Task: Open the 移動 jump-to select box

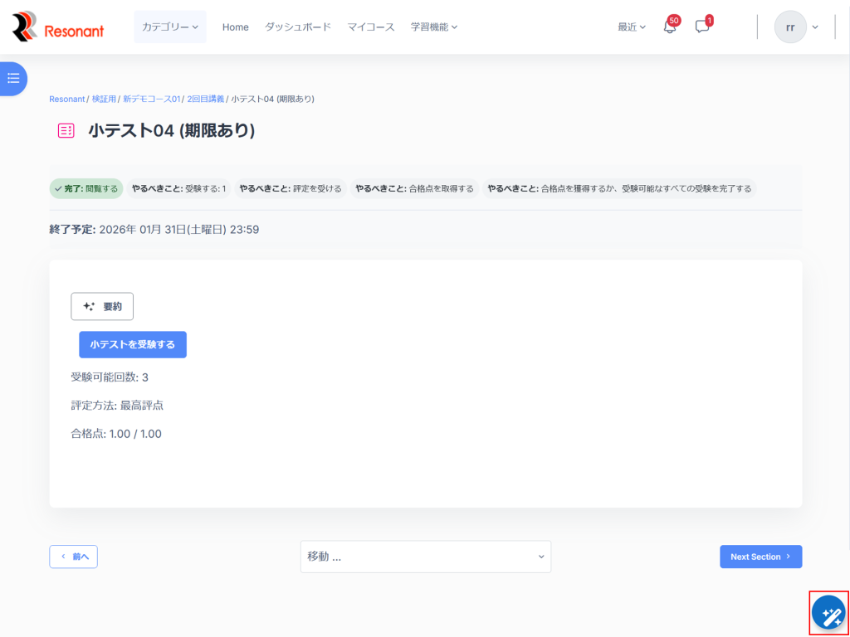Action: (425, 557)
